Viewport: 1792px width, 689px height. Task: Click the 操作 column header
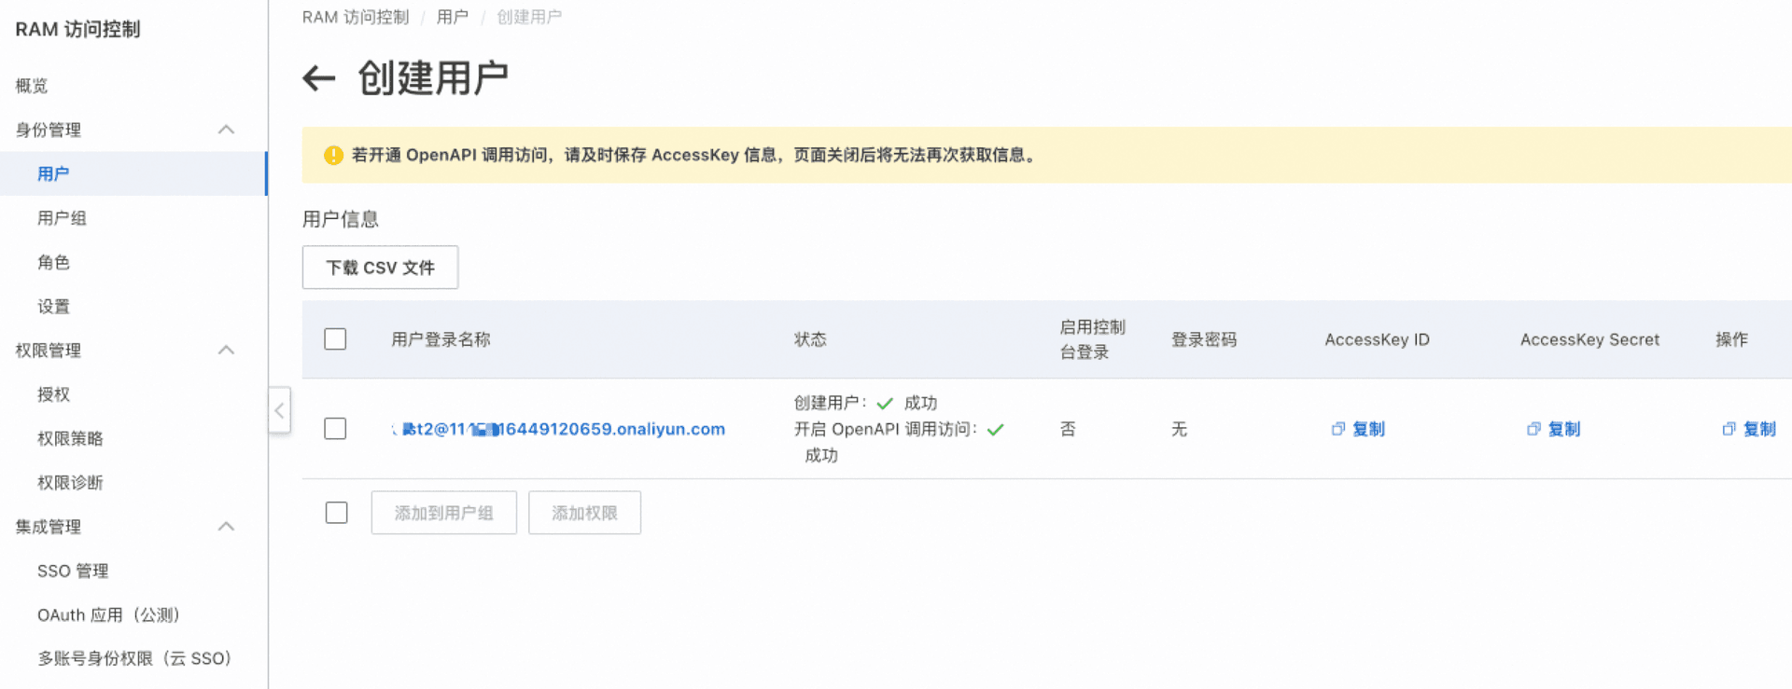[1731, 339]
